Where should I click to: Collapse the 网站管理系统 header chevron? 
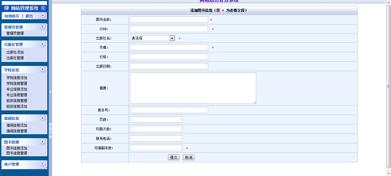43,8
